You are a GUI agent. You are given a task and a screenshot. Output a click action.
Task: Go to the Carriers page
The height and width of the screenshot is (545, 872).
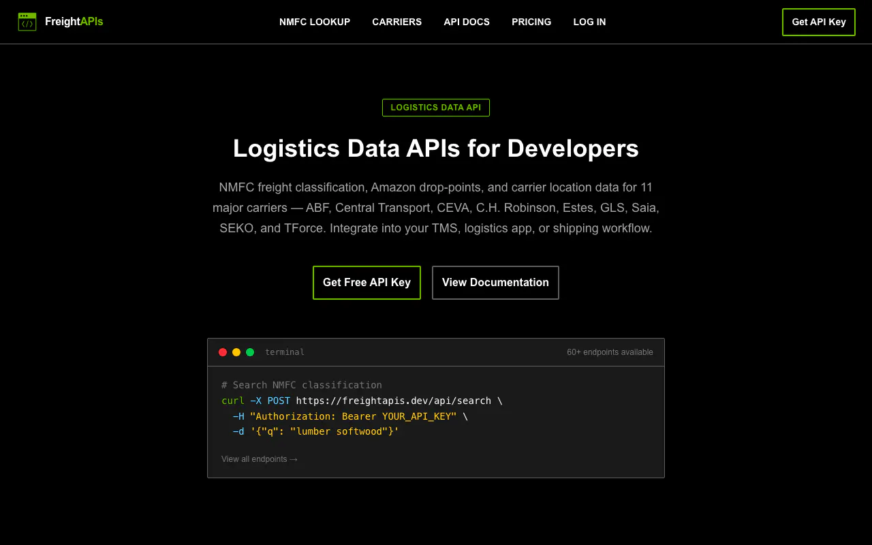click(x=397, y=22)
